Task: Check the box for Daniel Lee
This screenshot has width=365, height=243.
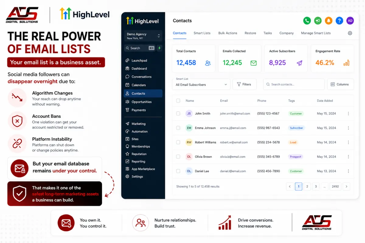Action: pos(178,171)
